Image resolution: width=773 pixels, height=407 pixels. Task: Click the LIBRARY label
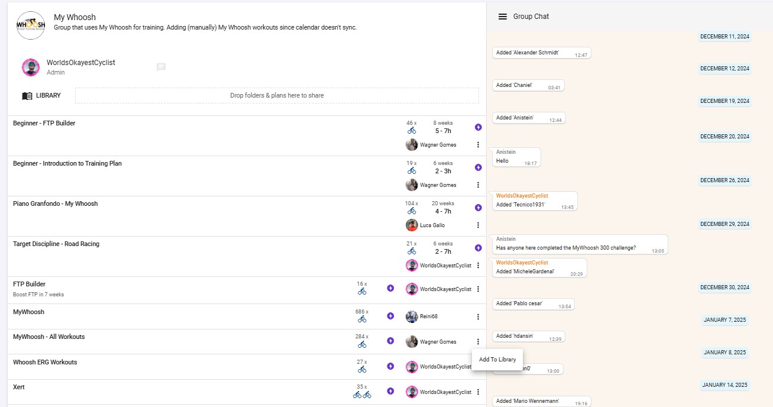(x=48, y=95)
